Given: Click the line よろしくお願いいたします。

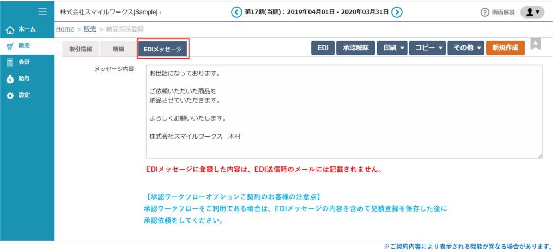Looking at the screenshot, I should tap(188, 117).
